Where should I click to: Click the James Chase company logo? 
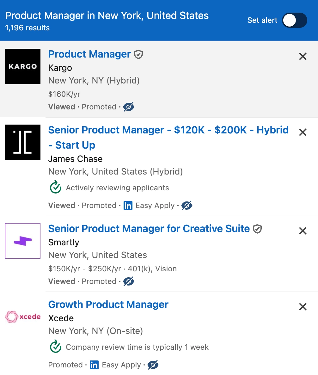pyautogui.click(x=22, y=142)
